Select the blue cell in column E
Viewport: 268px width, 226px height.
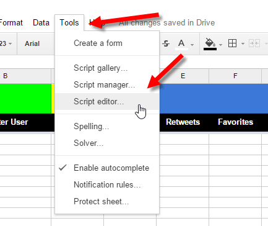[x=184, y=99]
